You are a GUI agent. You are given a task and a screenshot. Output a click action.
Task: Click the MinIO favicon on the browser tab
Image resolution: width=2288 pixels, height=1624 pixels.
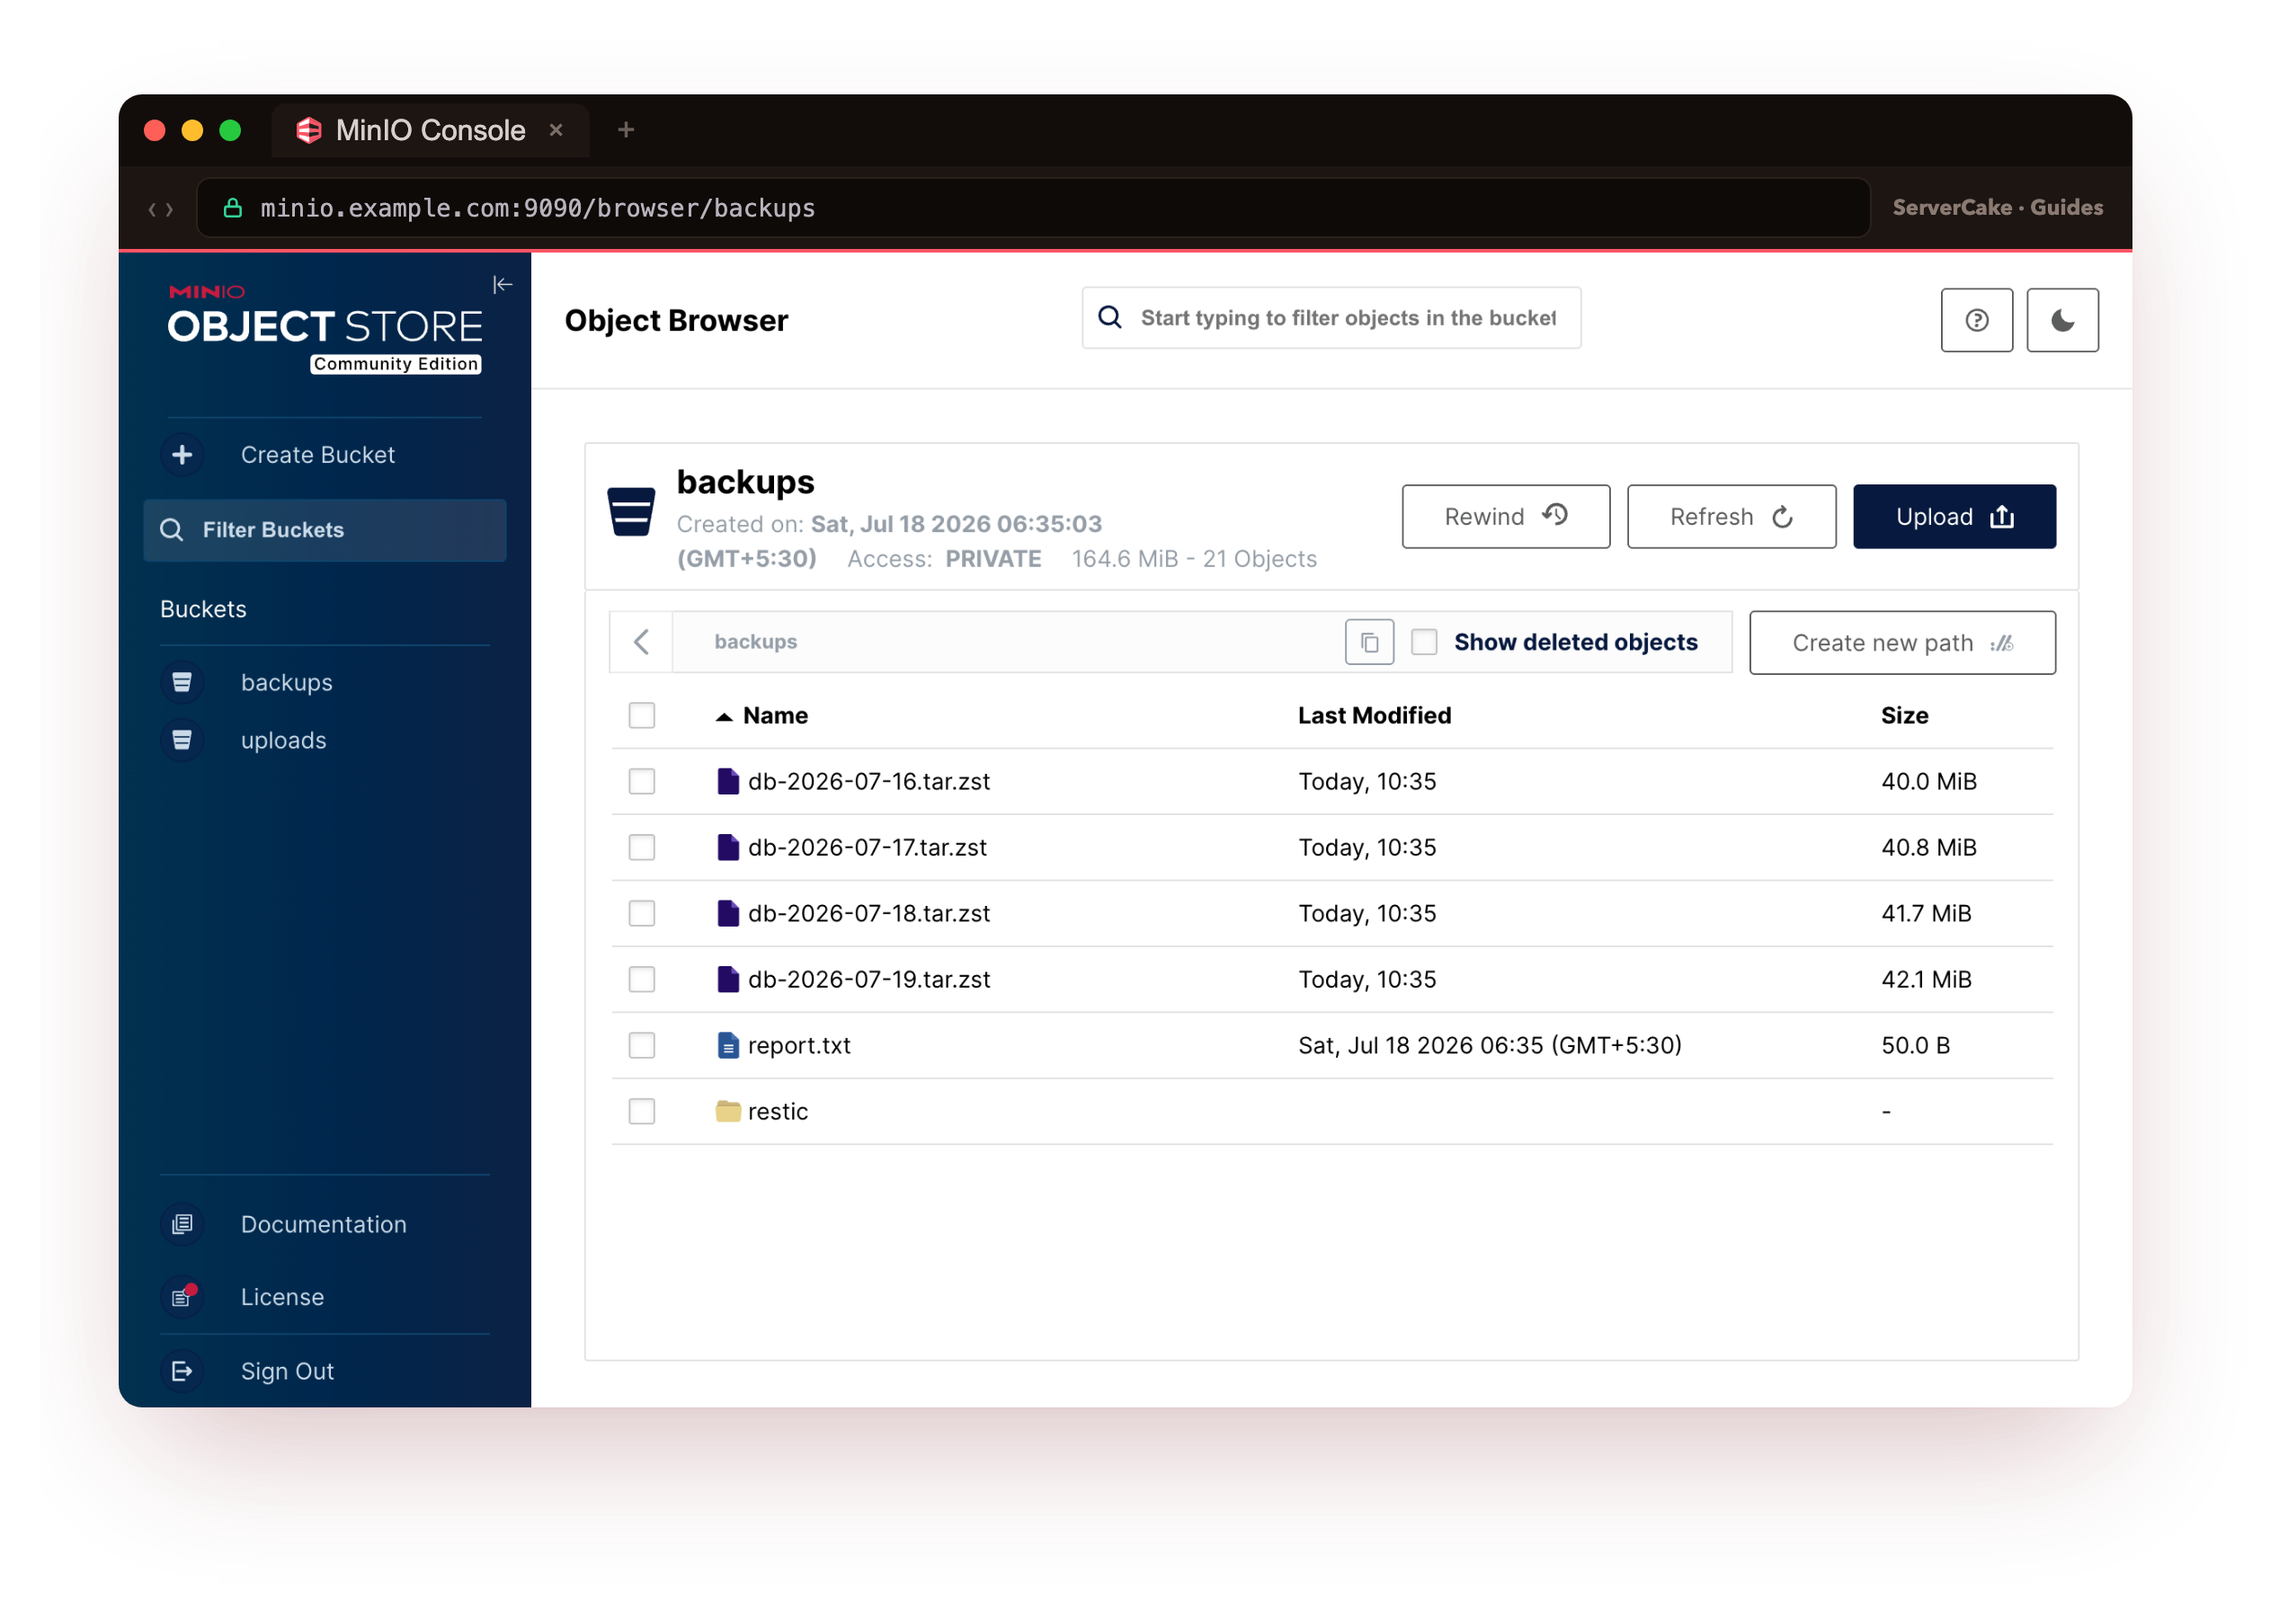click(x=309, y=130)
